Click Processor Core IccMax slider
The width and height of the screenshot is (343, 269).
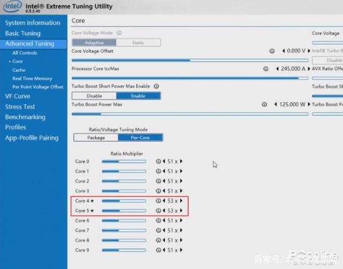[x=190, y=78]
